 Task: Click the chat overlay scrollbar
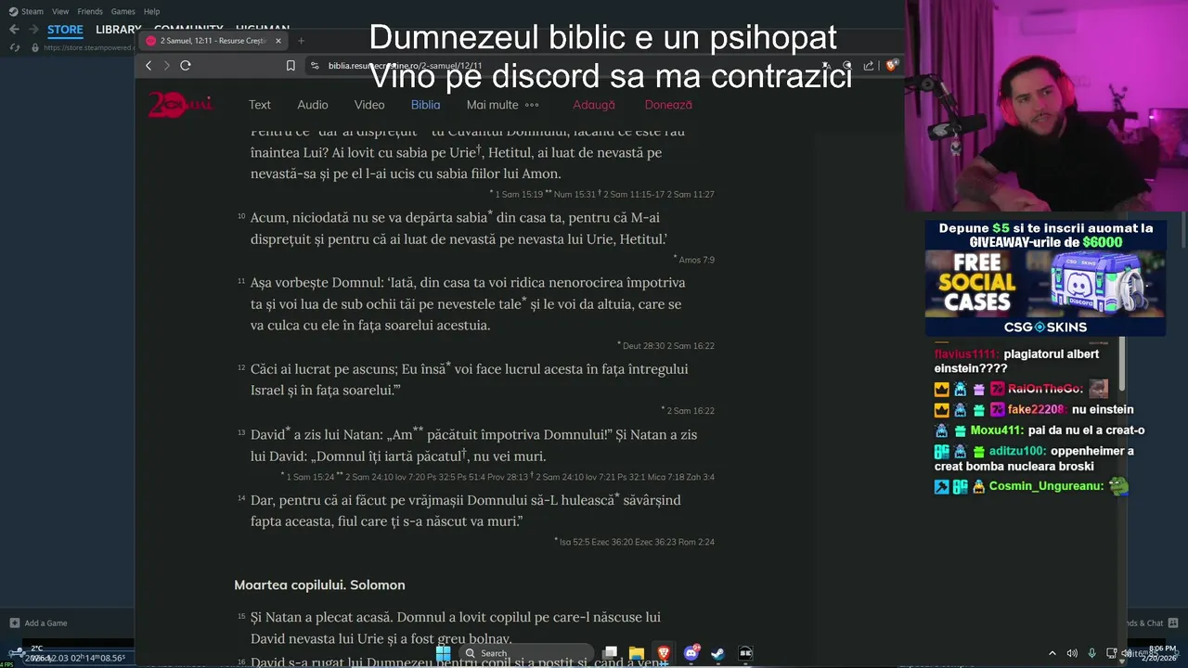(x=1122, y=364)
